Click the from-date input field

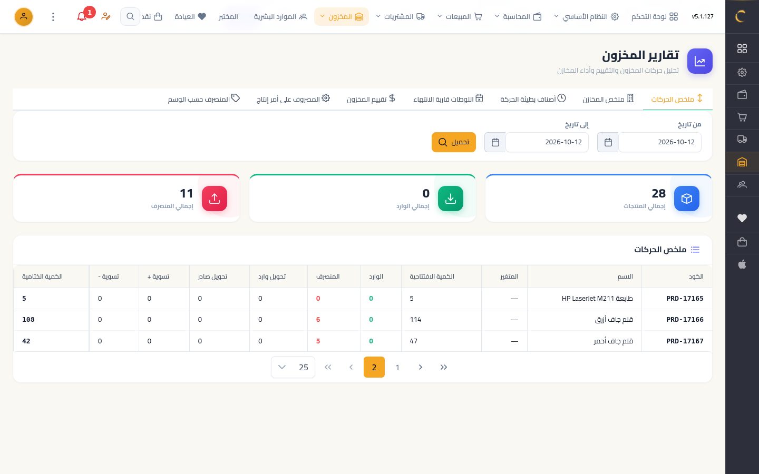660,142
